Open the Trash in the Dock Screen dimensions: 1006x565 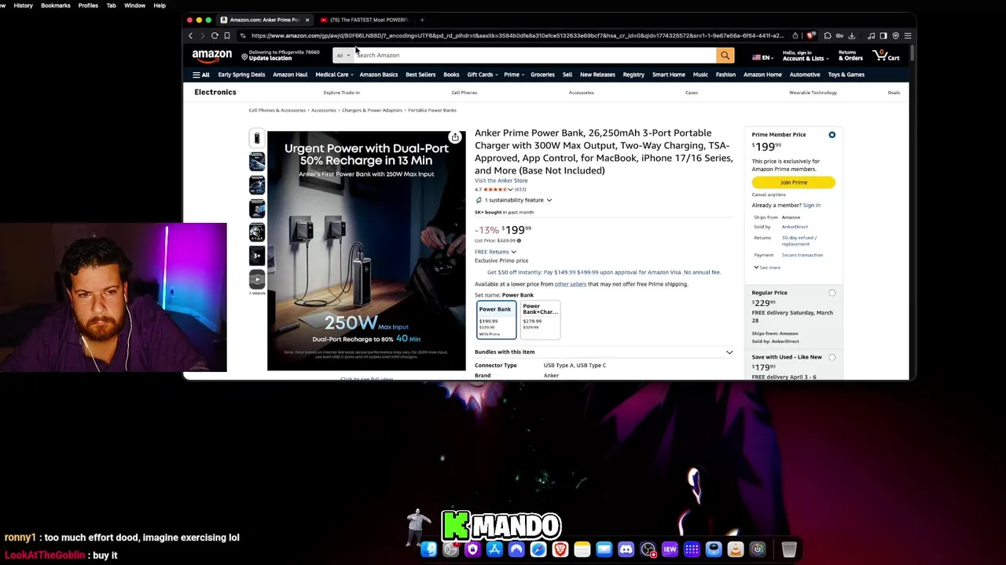click(789, 549)
